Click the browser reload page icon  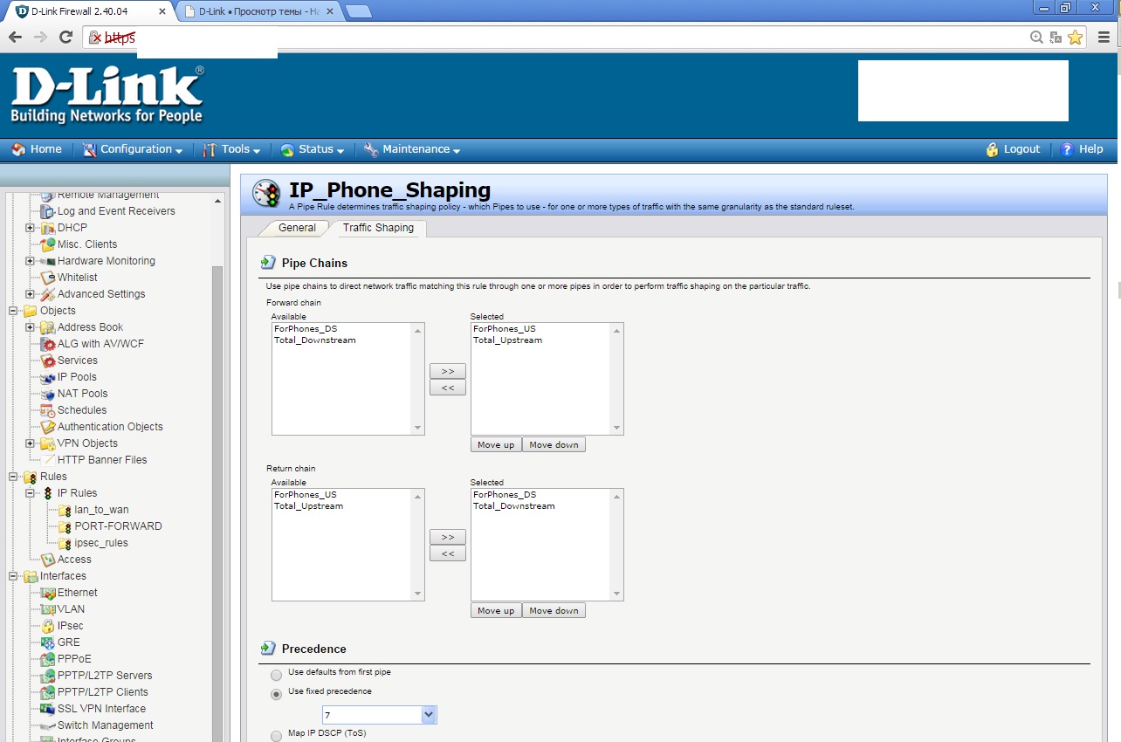tap(65, 37)
